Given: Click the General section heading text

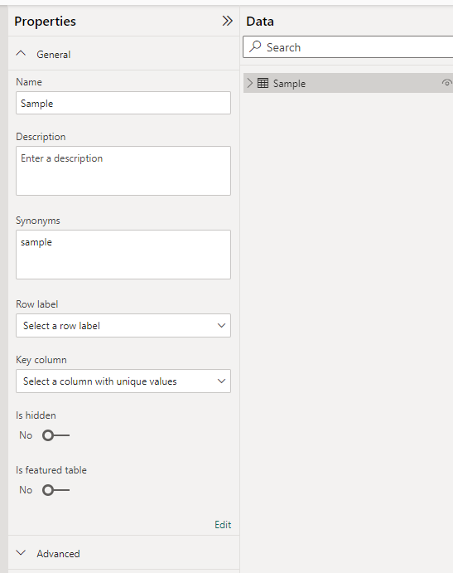Looking at the screenshot, I should click(x=54, y=55).
